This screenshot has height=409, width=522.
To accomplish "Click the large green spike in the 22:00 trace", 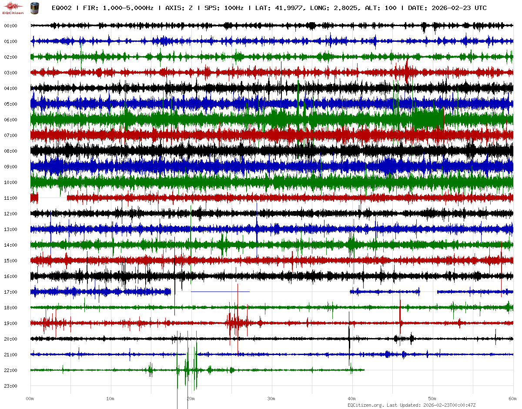I will (187, 370).
